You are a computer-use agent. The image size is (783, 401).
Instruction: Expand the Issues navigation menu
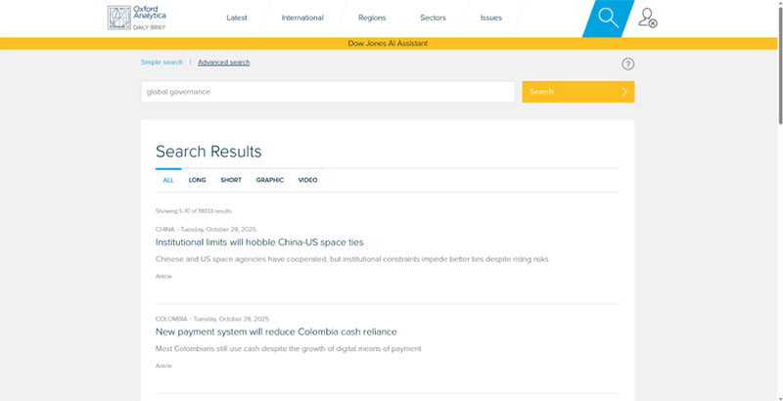(x=491, y=18)
